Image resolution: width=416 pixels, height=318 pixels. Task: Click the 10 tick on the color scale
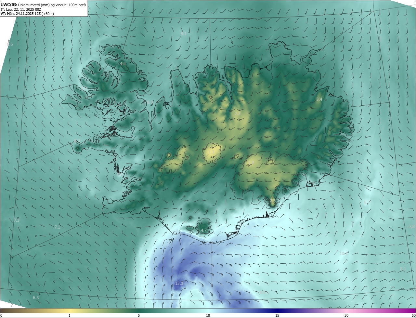pos(208,315)
